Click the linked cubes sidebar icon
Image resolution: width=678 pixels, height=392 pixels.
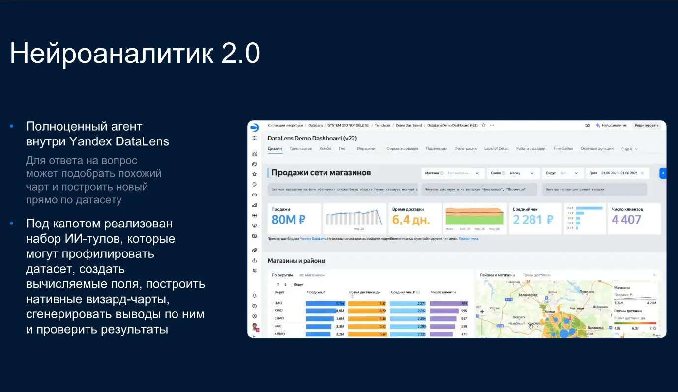click(254, 250)
